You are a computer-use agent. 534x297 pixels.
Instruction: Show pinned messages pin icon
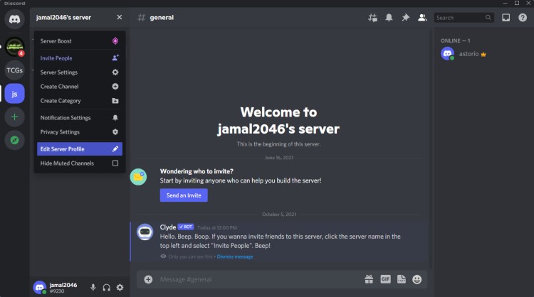[x=405, y=18]
